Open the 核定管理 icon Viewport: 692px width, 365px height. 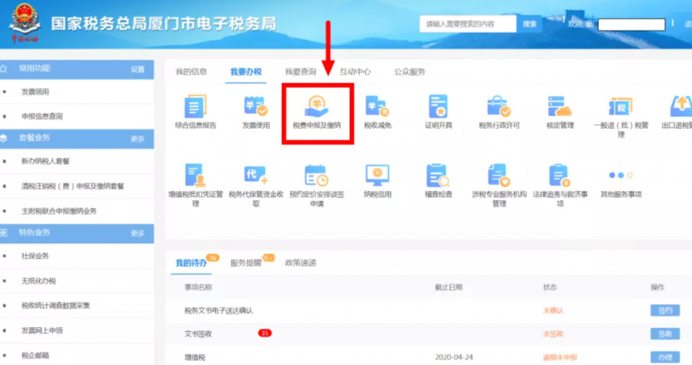coord(560,108)
